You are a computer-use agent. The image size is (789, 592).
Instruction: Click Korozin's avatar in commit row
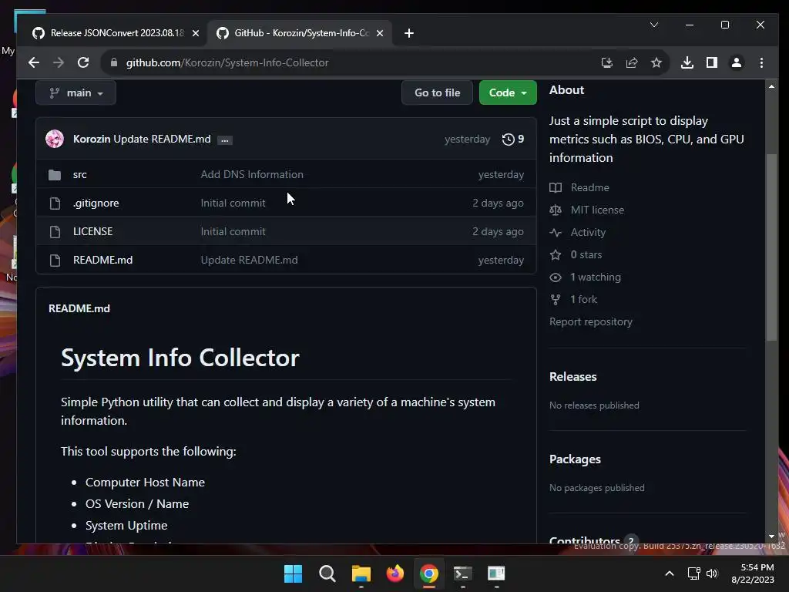[55, 139]
